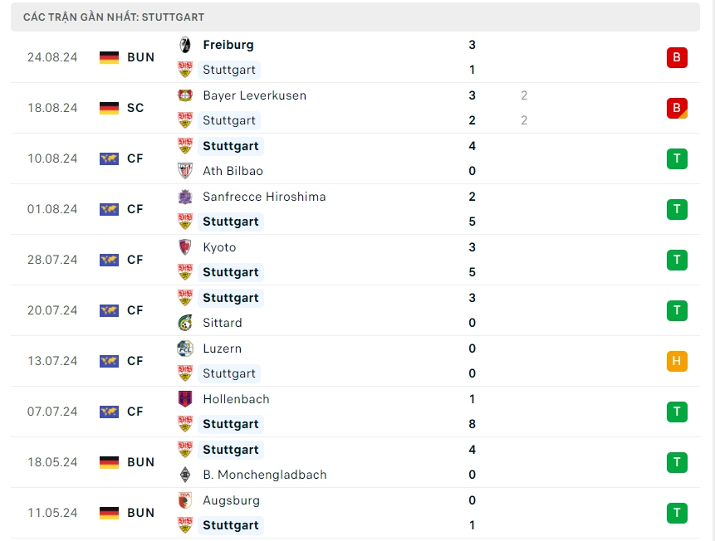715x541 pixels.
Task: Click the Bayer Leverkusen club logo
Action: point(185,95)
